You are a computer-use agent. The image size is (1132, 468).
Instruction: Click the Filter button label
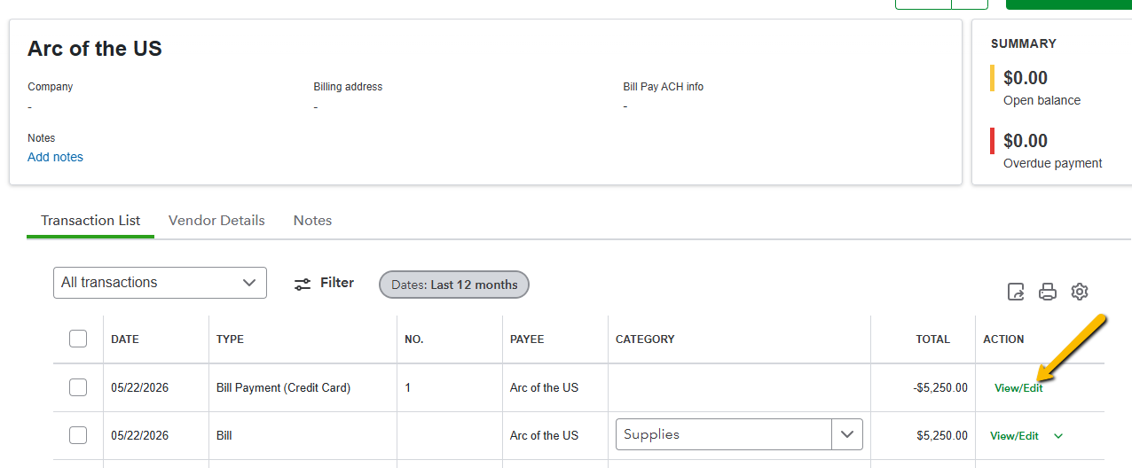337,283
